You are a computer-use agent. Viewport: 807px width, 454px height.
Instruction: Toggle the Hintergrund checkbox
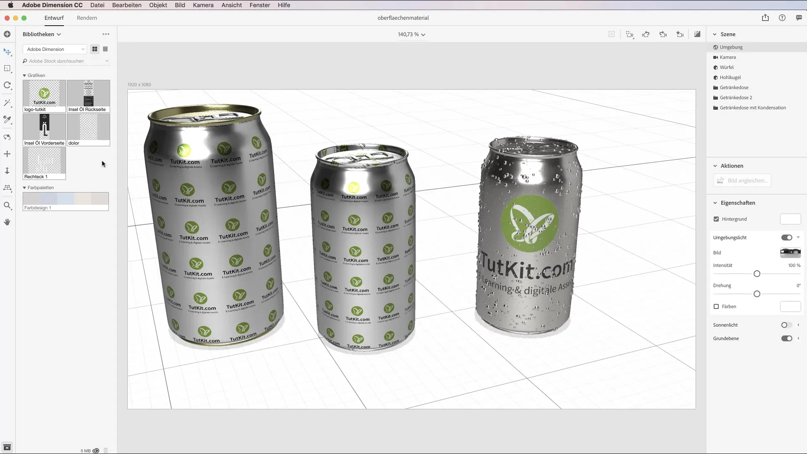716,219
